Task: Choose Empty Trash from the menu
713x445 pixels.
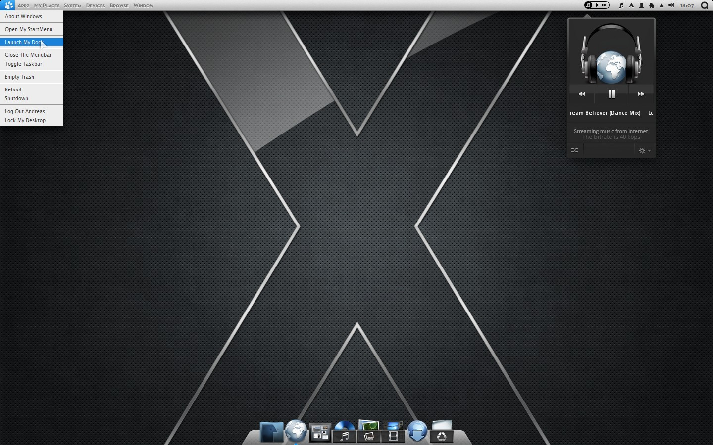Action: coord(32,77)
